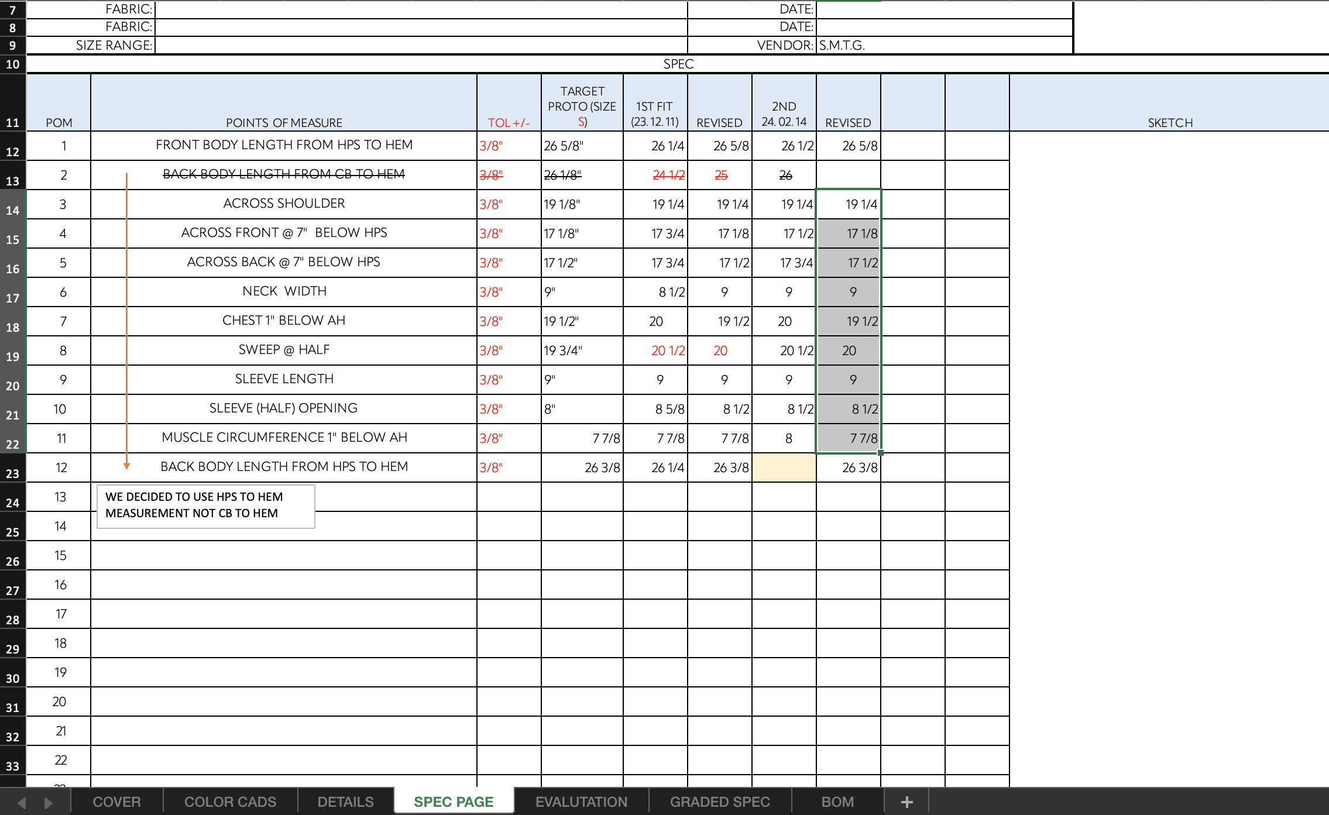
Task: Select row 23 header
Action: 13,468
